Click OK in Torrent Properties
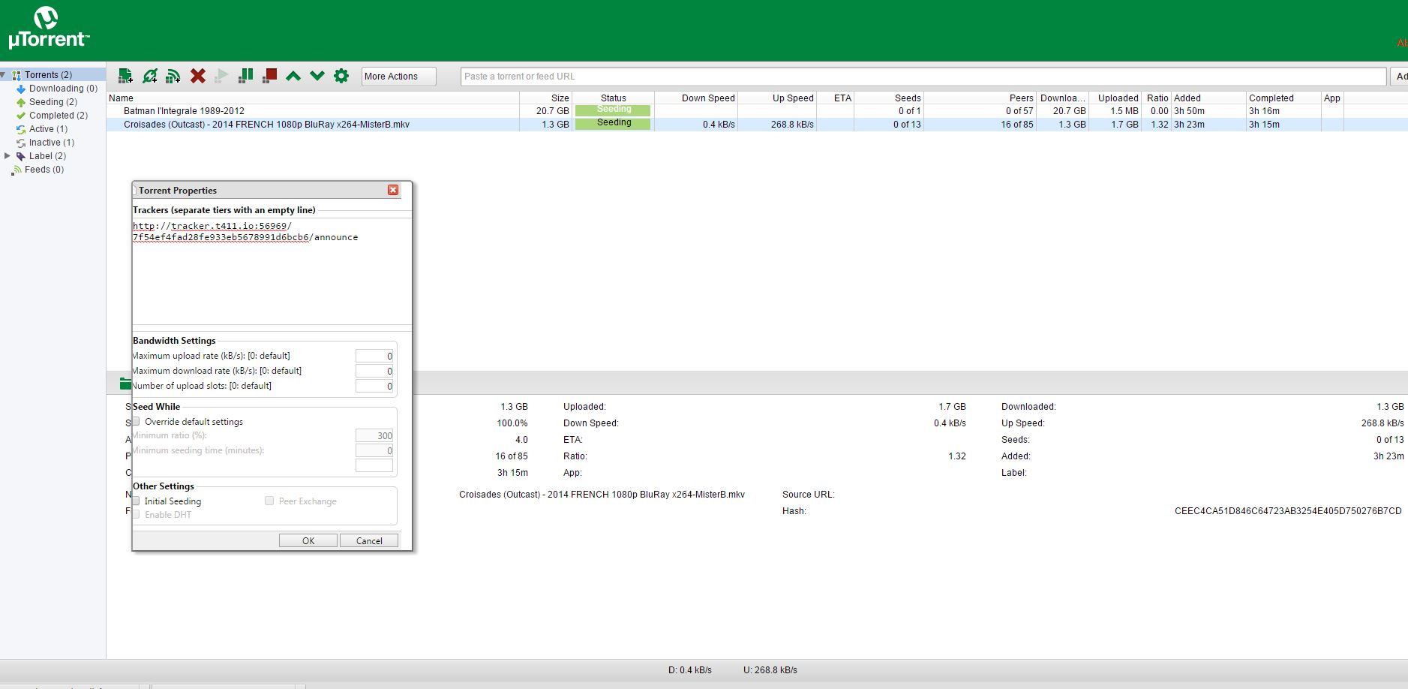The height and width of the screenshot is (689, 1408). (308, 540)
